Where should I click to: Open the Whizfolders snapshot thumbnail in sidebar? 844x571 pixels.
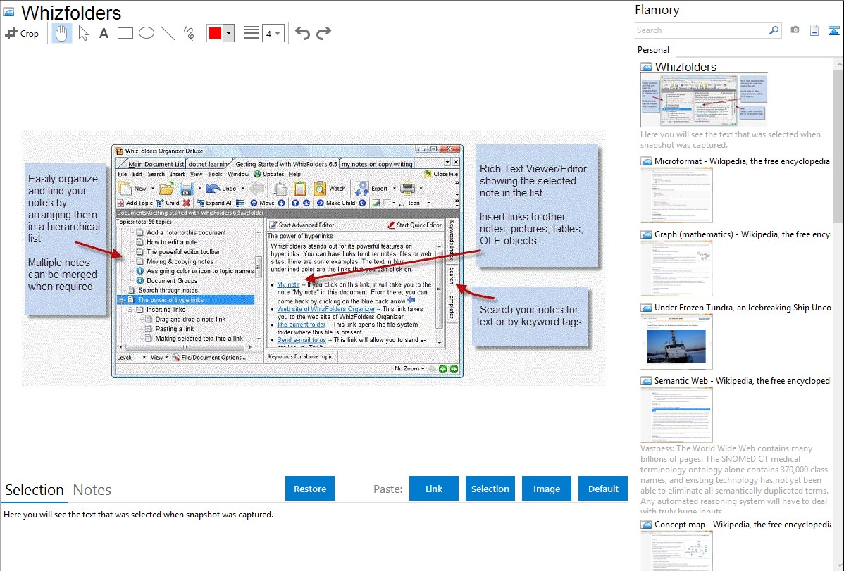pos(704,101)
